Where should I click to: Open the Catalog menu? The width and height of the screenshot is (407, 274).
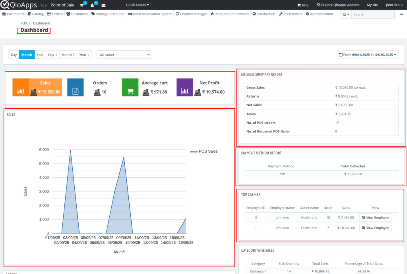(x=35, y=14)
